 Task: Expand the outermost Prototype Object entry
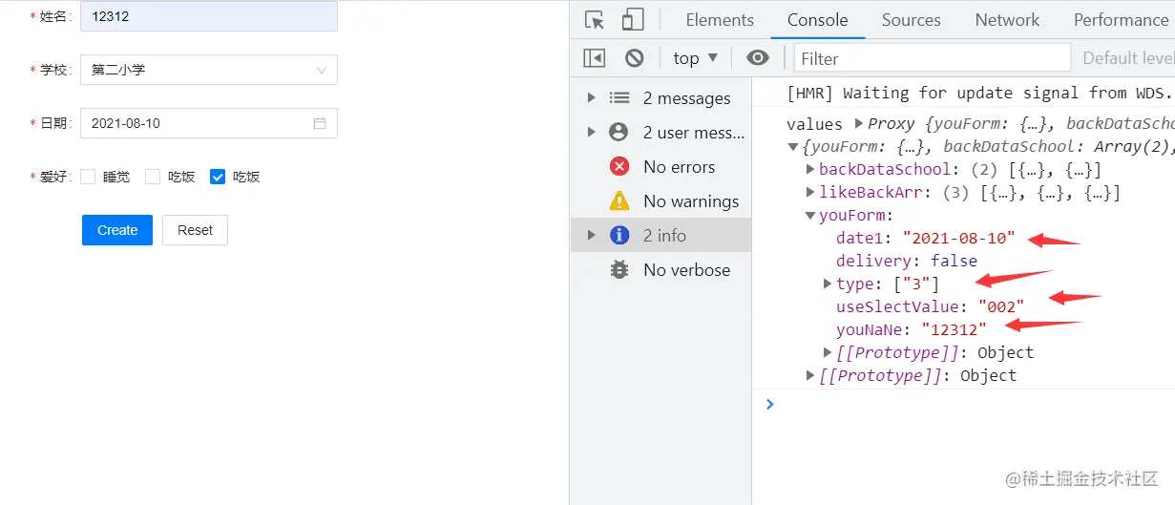(x=811, y=375)
